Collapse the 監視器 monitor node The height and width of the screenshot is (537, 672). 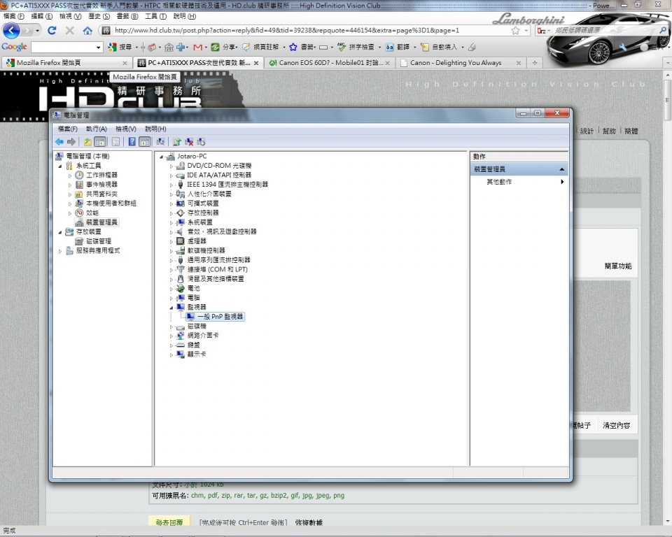pyautogui.click(x=171, y=308)
